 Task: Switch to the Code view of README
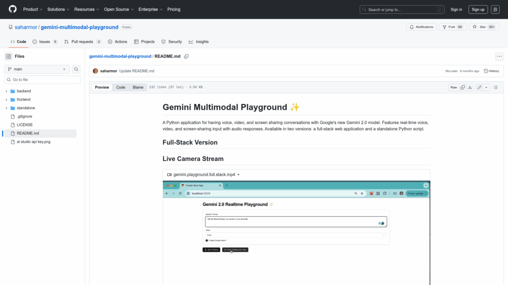point(121,88)
